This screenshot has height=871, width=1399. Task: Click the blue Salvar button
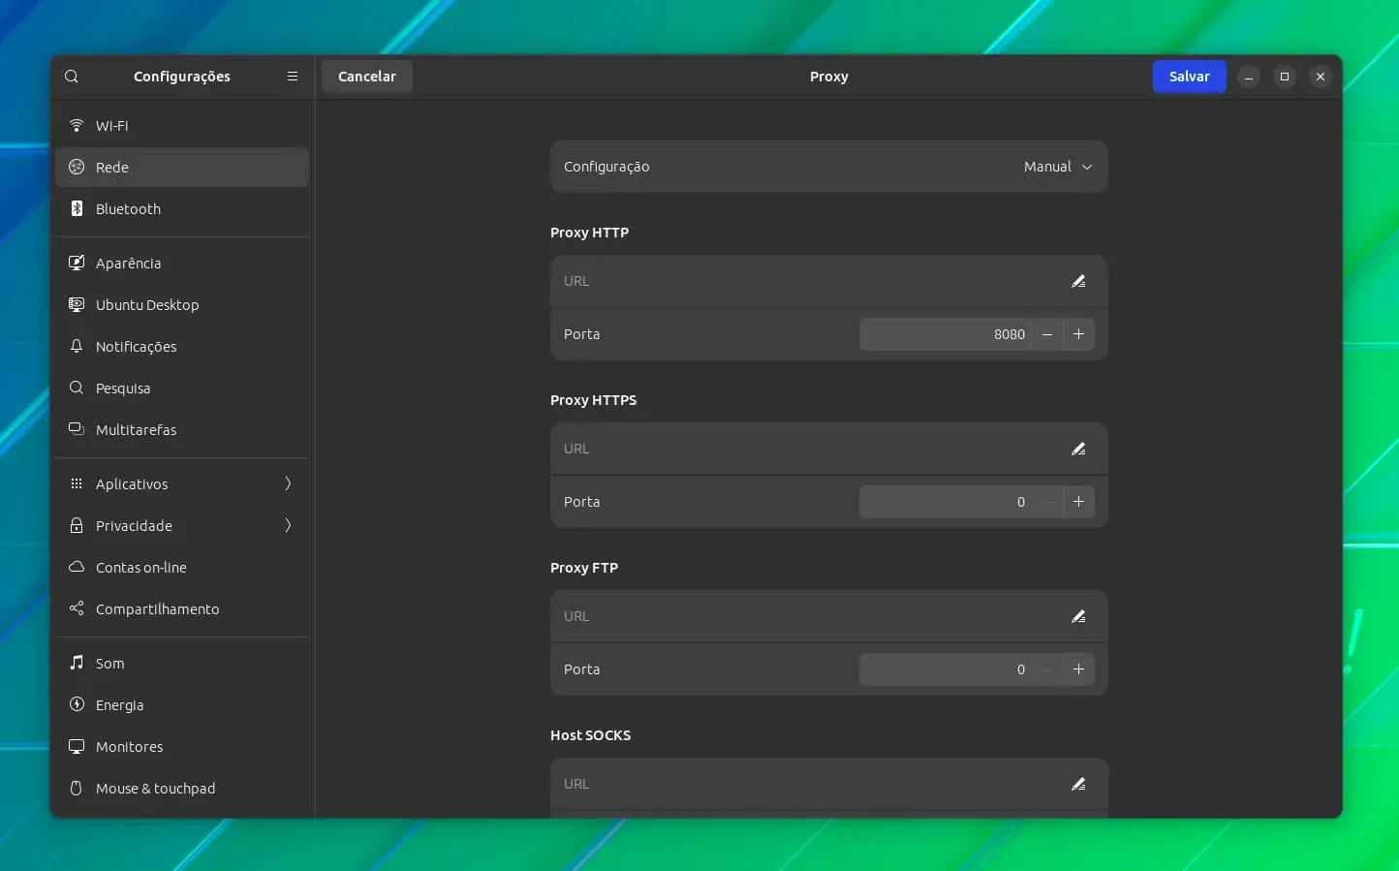[1189, 77]
